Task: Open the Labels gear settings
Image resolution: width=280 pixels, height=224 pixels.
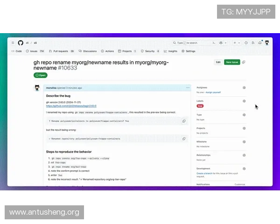Action: click(x=244, y=101)
